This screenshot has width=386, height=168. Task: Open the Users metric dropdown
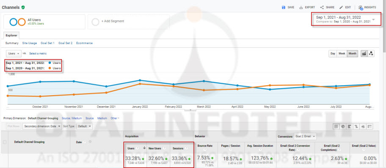pos(13,53)
